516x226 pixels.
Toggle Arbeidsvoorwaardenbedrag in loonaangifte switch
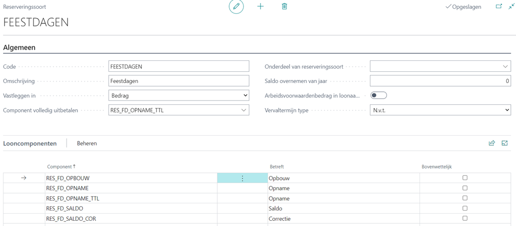click(379, 95)
